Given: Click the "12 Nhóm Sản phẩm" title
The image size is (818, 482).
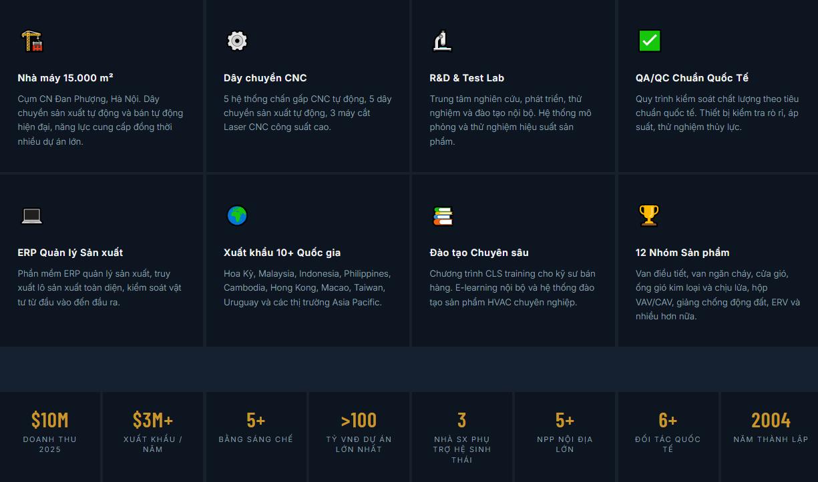Looking at the screenshot, I should coord(682,253).
